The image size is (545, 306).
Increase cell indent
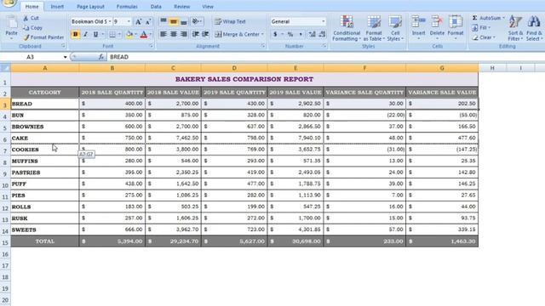[x=205, y=34]
